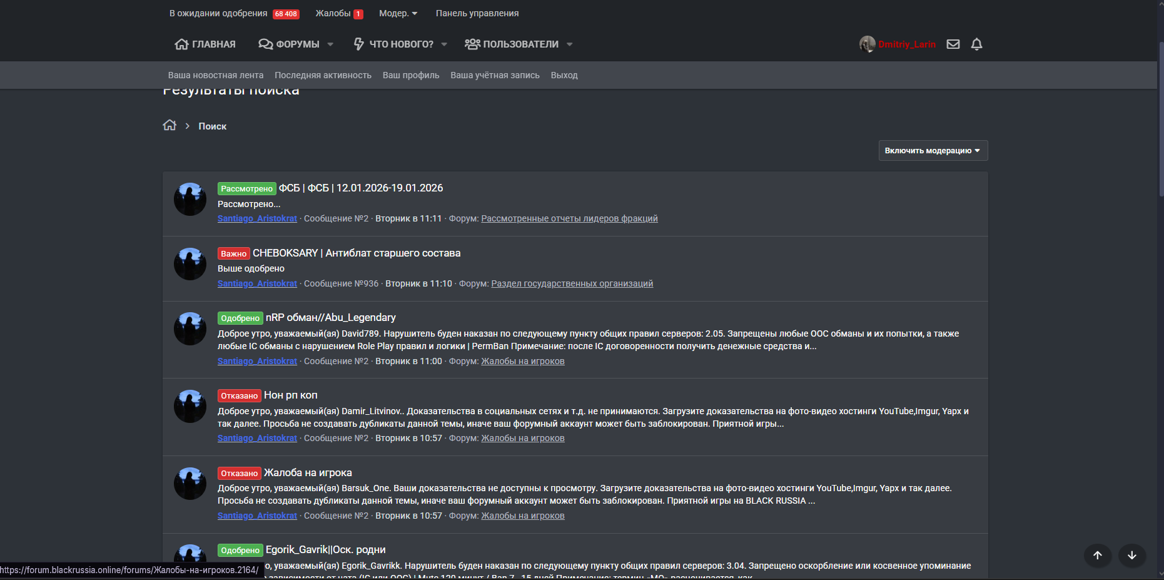This screenshot has height=580, width=1164.
Task: Open the inbox envelope icon
Action: 953,44
